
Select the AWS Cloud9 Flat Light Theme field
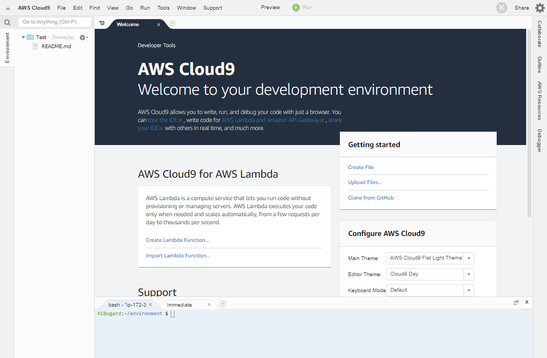point(425,258)
